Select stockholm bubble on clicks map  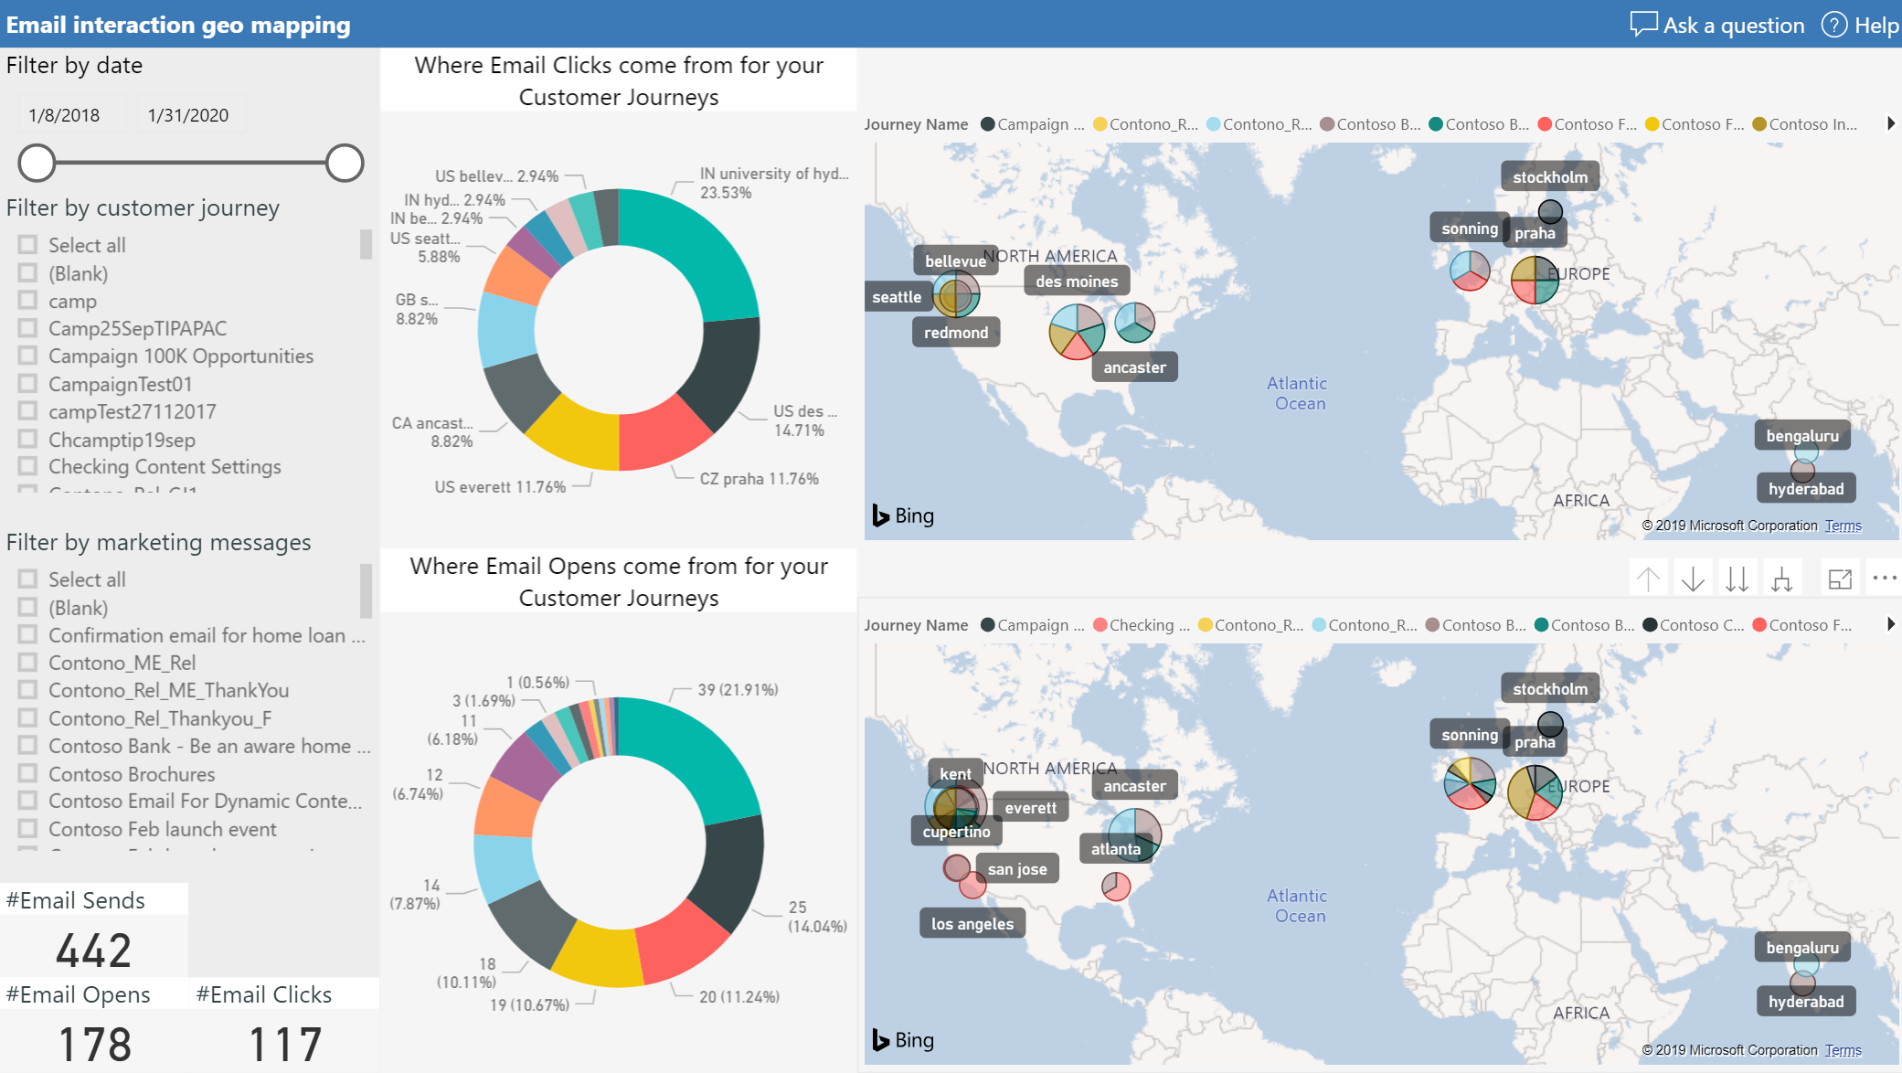point(1550,212)
